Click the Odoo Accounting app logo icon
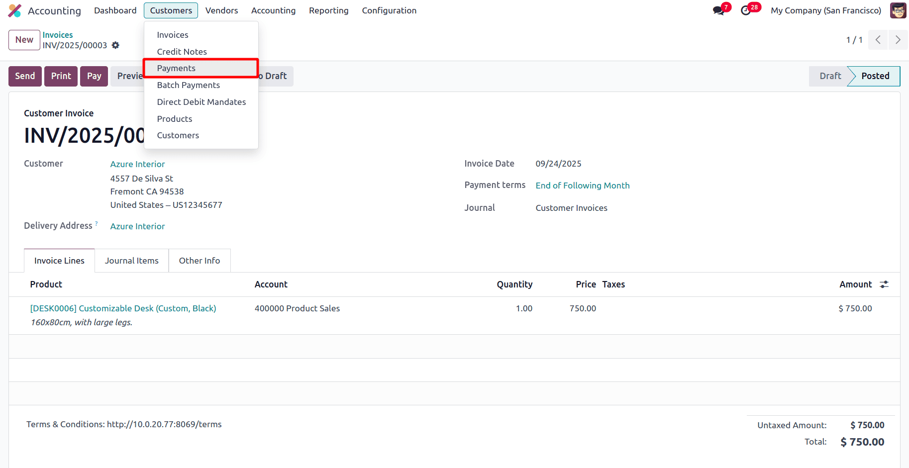Image resolution: width=909 pixels, height=468 pixels. click(15, 10)
